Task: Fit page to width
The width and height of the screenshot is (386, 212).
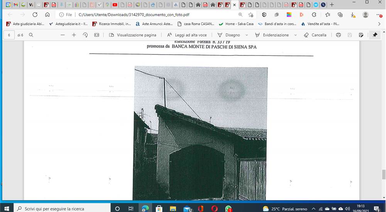Action: pyautogui.click(x=96, y=35)
